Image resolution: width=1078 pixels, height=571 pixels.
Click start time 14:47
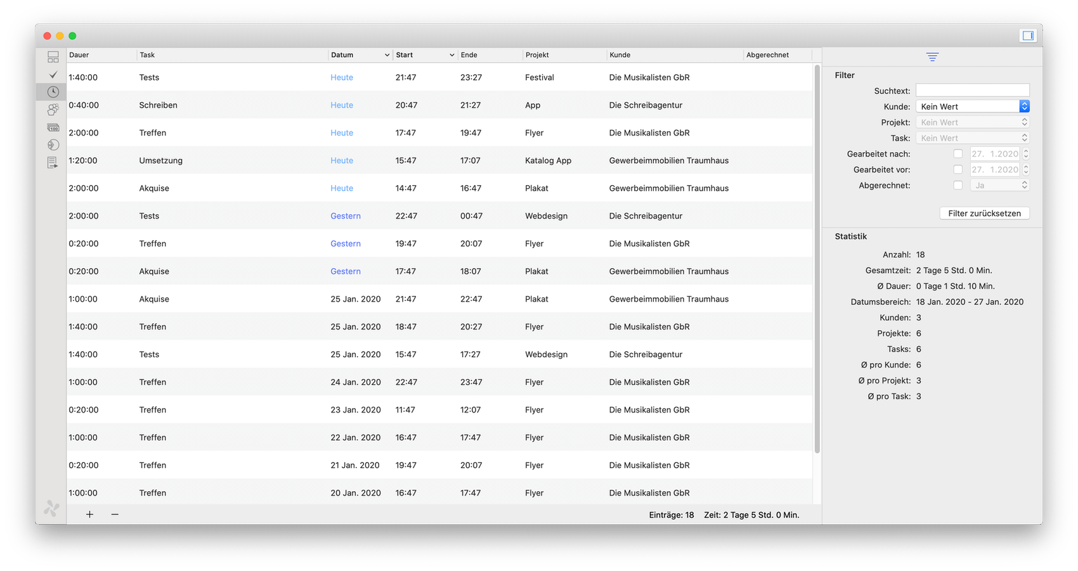(x=406, y=188)
